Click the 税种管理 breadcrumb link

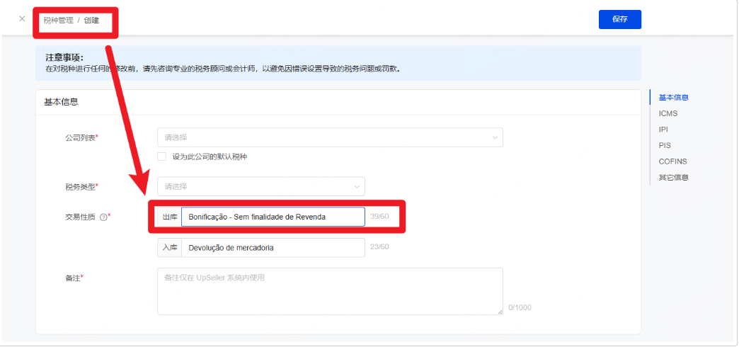tap(58, 21)
